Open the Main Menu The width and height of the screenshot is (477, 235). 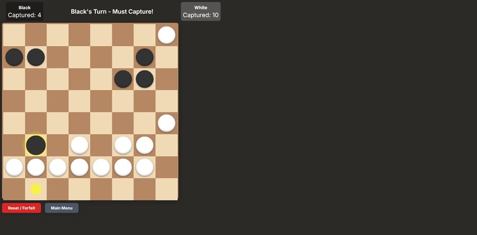click(62, 208)
